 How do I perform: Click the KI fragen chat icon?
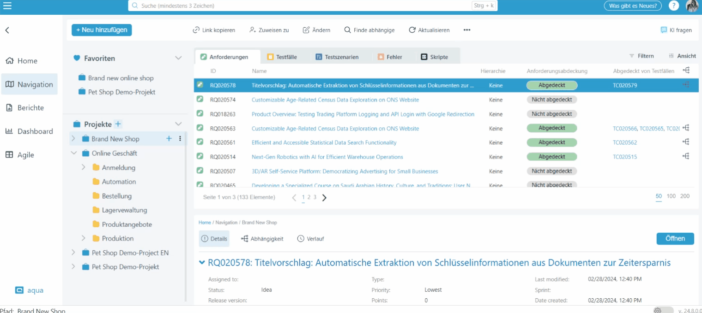point(664,30)
